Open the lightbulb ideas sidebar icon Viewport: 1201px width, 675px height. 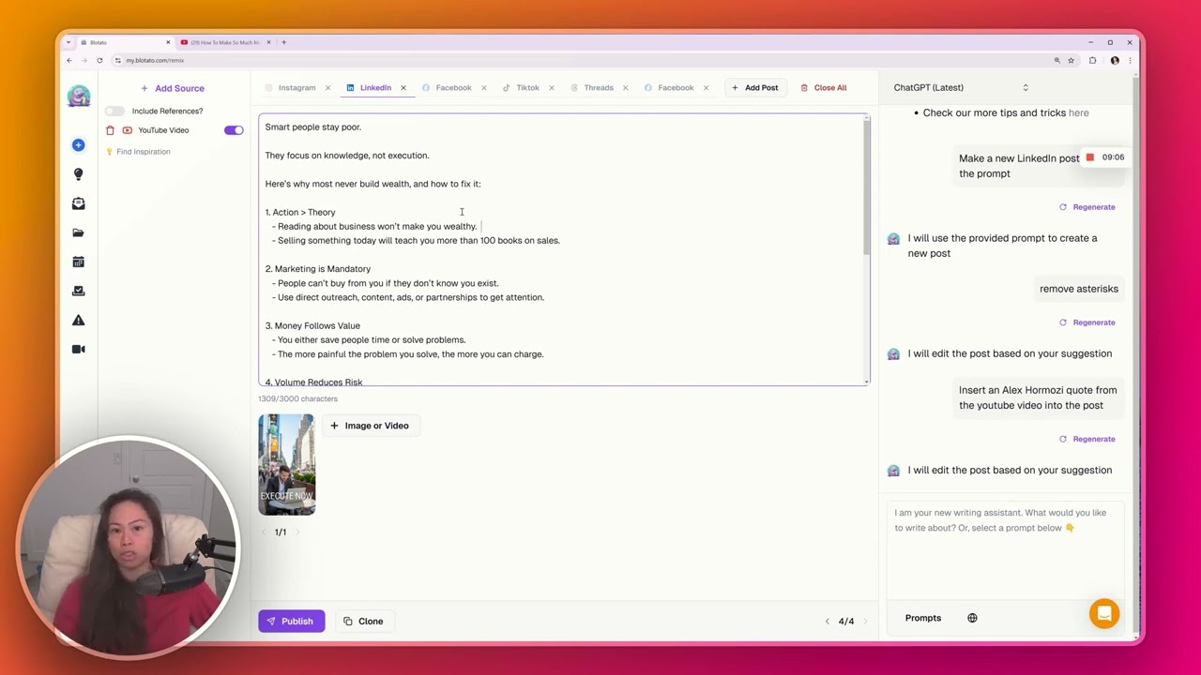coord(79,174)
